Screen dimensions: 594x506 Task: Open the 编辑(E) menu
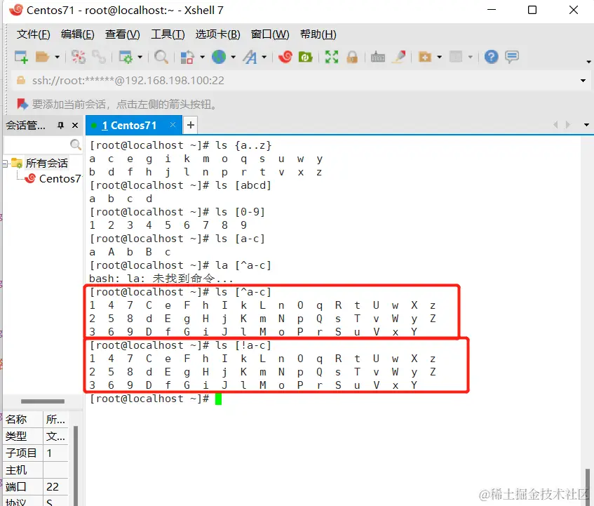click(78, 34)
